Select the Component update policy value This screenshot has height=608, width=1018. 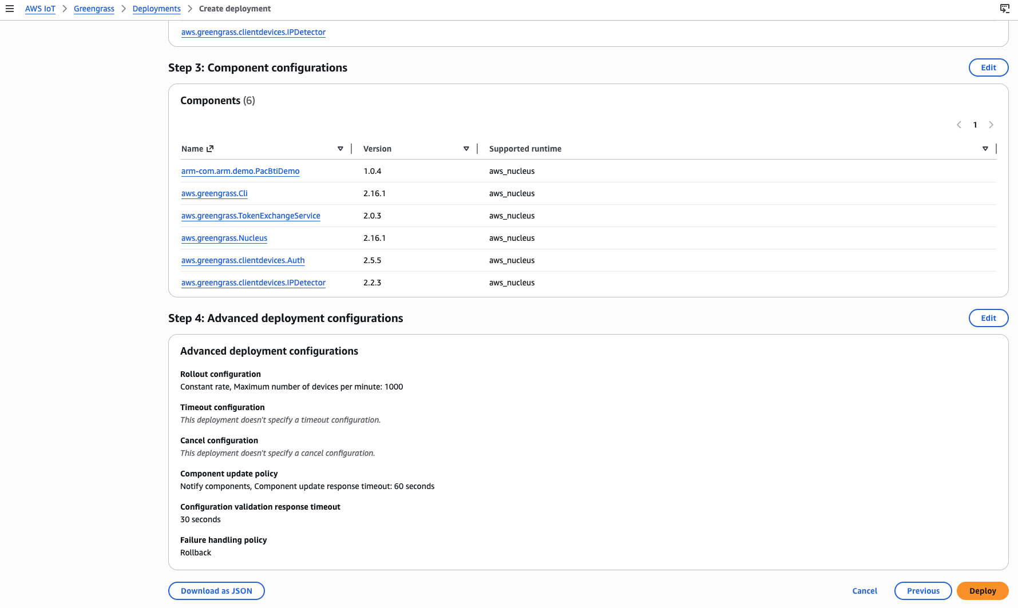pyautogui.click(x=307, y=486)
